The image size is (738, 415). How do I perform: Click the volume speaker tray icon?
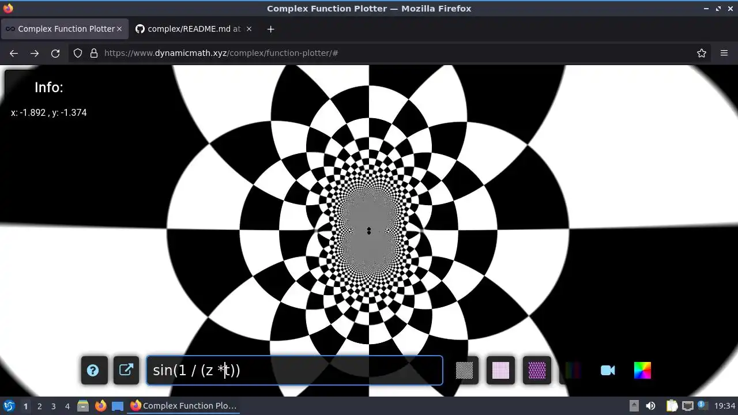pyautogui.click(x=650, y=406)
